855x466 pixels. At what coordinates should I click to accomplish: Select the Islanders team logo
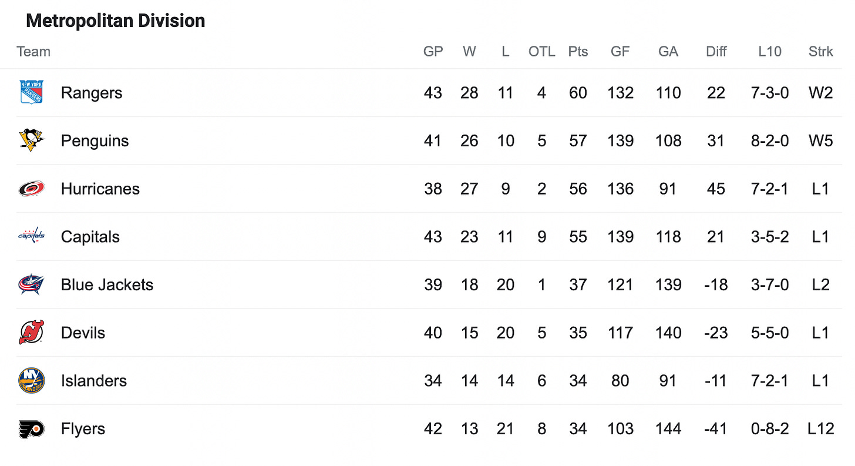(x=32, y=381)
